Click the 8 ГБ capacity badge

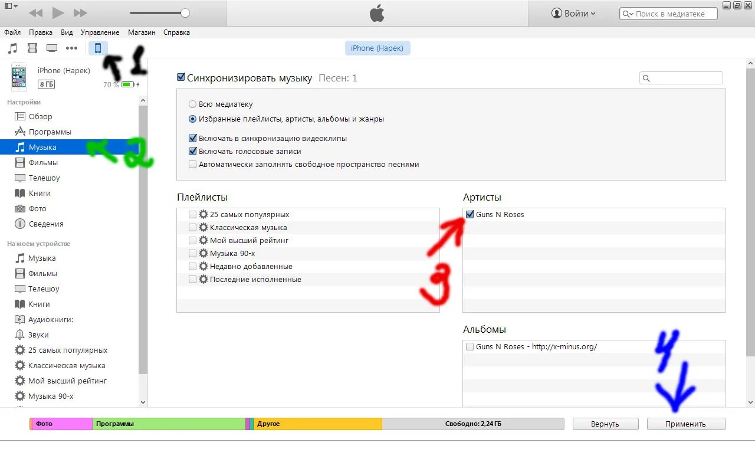click(x=47, y=84)
